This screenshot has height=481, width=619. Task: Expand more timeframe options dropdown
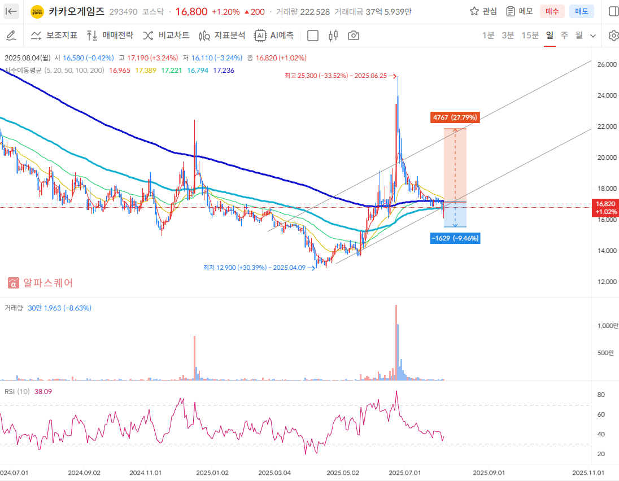click(593, 36)
